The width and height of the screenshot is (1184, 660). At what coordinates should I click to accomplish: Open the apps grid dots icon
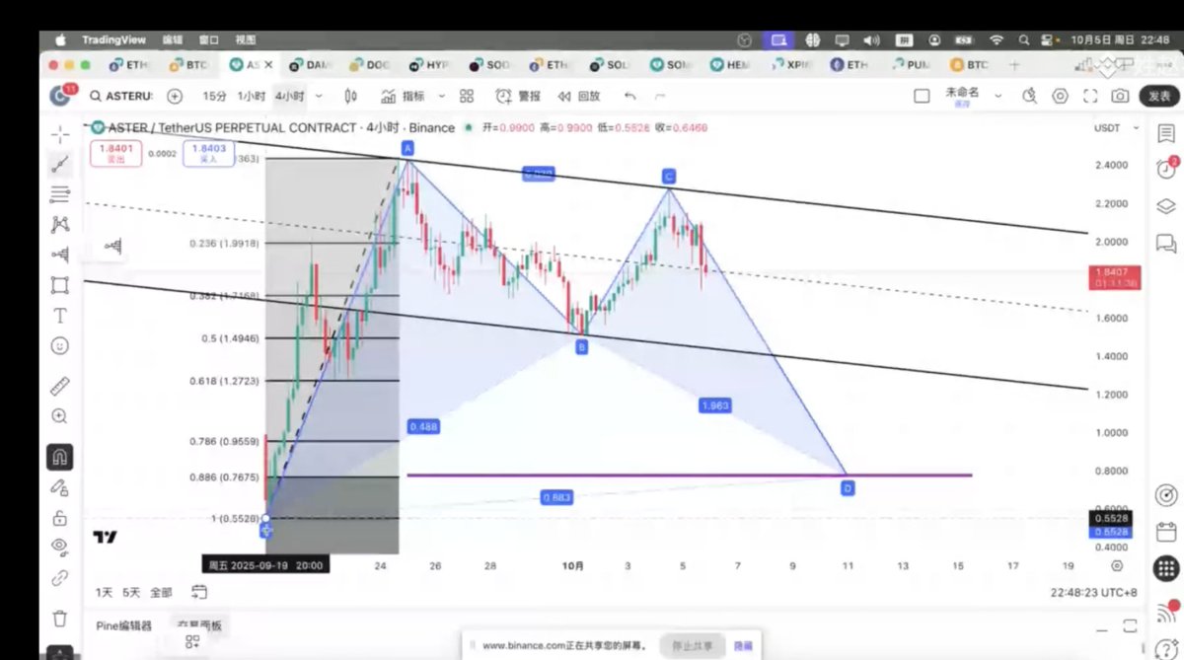1165,569
